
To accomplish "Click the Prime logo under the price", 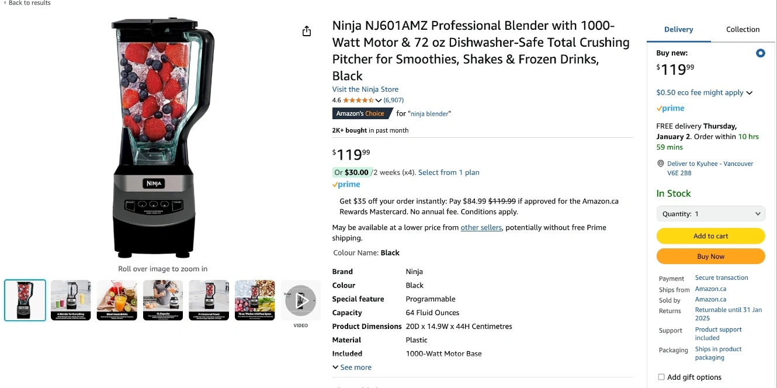I will 346,185.
